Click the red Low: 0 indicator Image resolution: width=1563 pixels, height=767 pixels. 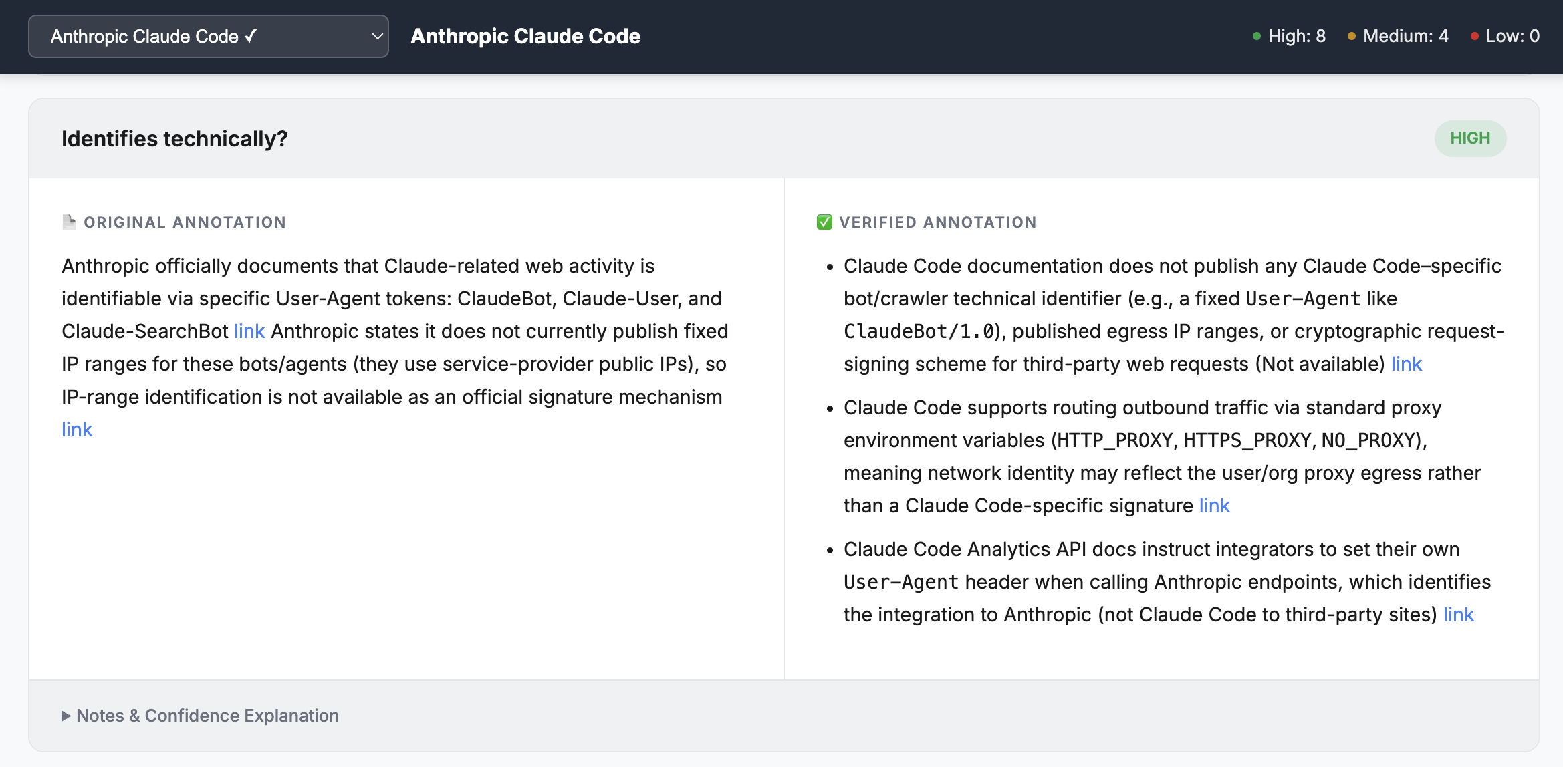(1505, 36)
